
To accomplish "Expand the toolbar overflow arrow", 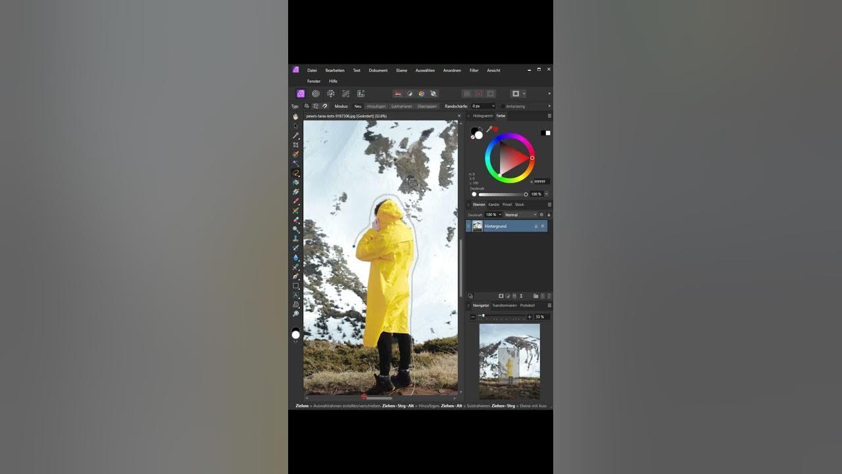I will click(x=549, y=93).
